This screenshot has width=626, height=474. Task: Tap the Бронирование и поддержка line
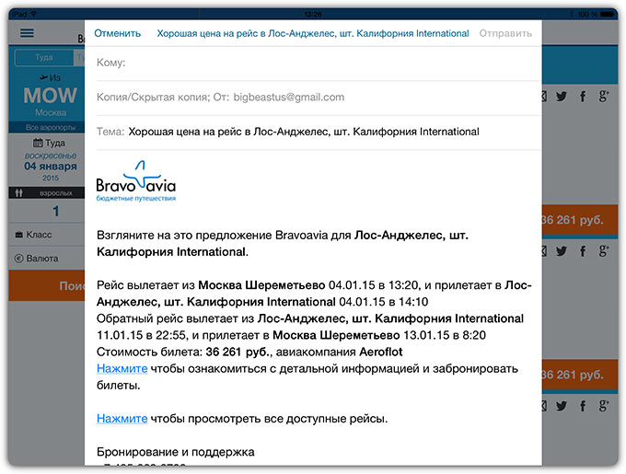click(175, 452)
